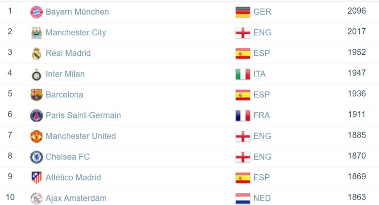Open the Ajax Amsterdam team link
This screenshot has width=379, height=205.
pos(76,198)
